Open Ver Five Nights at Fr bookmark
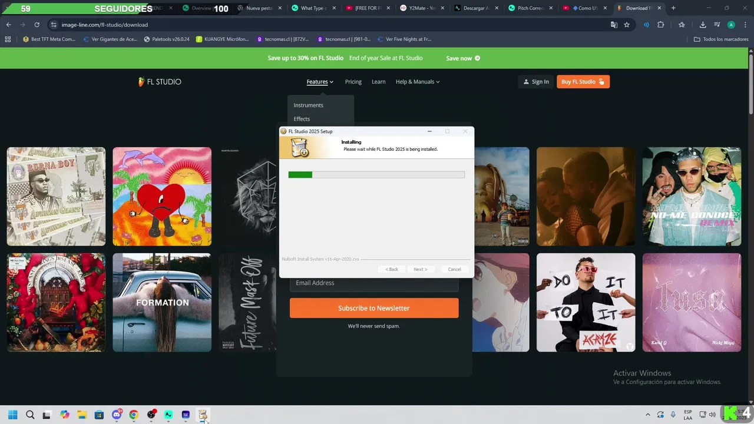754x424 pixels. click(x=404, y=39)
